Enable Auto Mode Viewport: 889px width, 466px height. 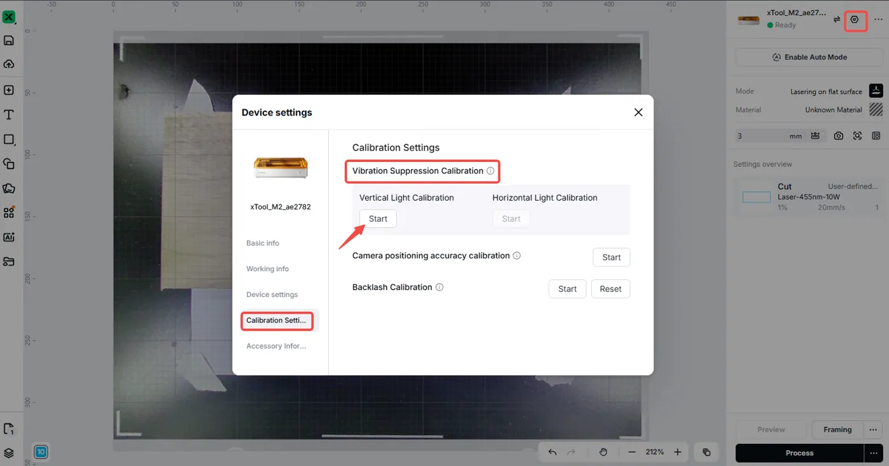tap(809, 57)
